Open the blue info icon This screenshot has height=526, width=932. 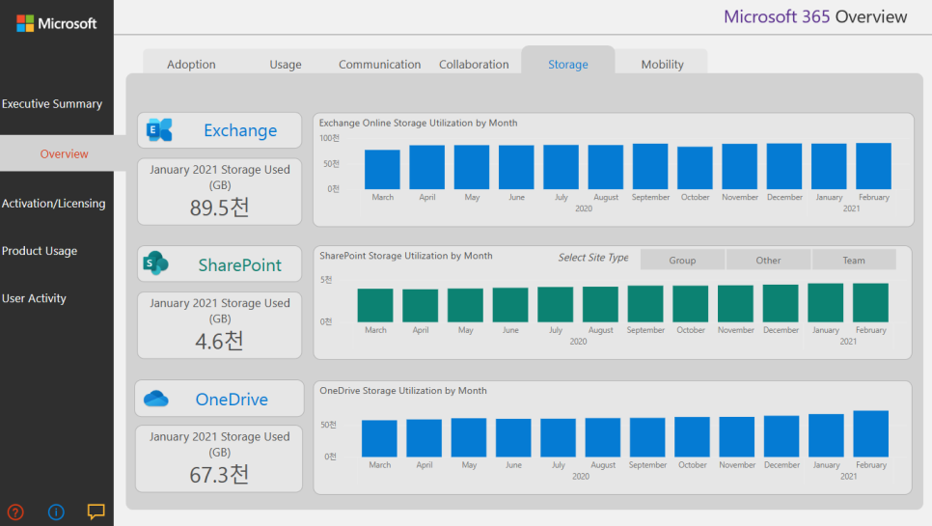click(56, 512)
